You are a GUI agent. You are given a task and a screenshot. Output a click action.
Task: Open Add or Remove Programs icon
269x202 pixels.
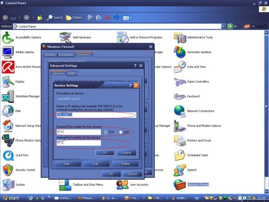point(122,37)
